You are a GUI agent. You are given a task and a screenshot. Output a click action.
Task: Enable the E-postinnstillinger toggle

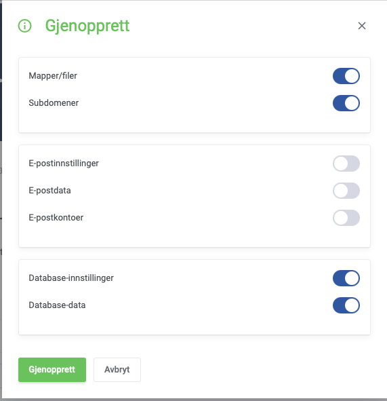(x=346, y=164)
